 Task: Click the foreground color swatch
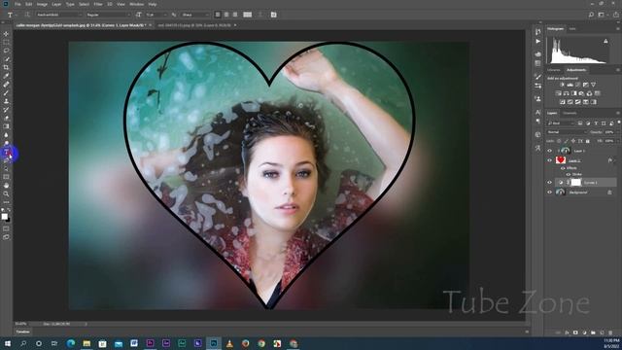4,216
